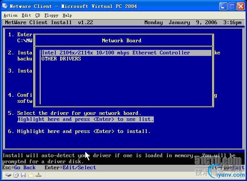247x181 pixels.
Task: Click the date 'Monday January 9, 2006'
Action: 181,22
